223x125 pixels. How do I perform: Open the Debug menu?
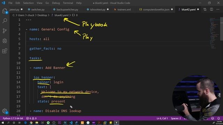(x=56, y=3)
